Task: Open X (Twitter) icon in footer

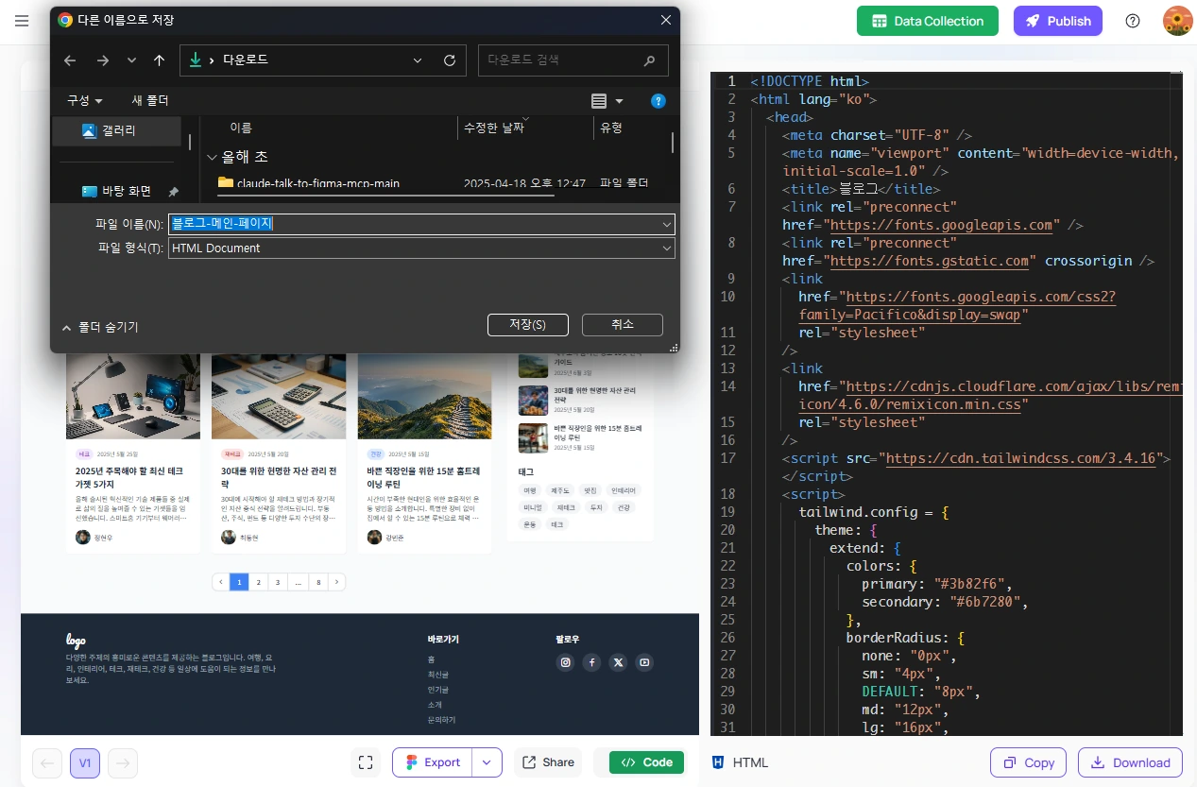Action: (618, 662)
